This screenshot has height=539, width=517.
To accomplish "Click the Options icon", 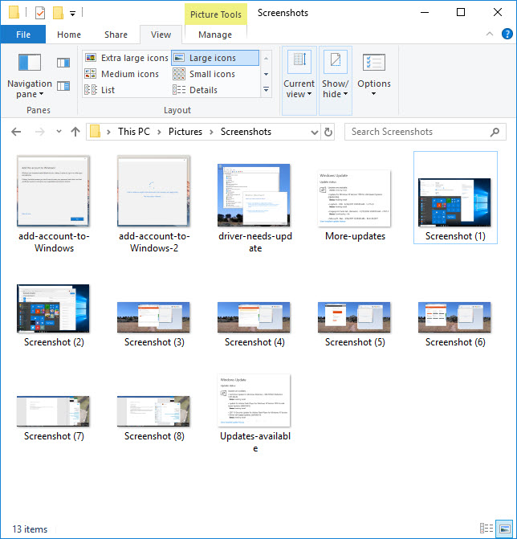I will (x=374, y=62).
